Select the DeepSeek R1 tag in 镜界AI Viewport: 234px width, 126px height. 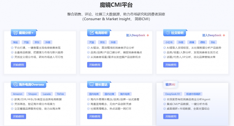point(173,94)
